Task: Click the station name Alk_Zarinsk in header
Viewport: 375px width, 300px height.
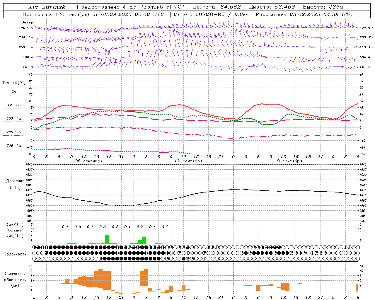Action: point(47,7)
